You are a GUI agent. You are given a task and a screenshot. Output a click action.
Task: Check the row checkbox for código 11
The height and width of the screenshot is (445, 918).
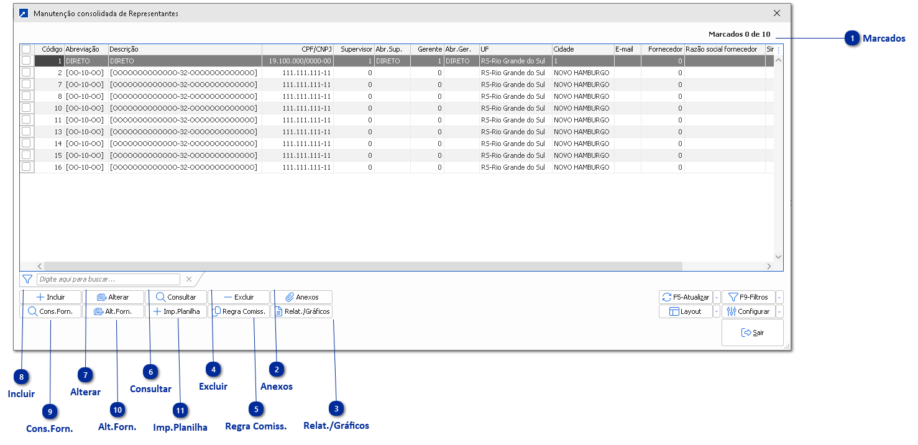click(26, 120)
